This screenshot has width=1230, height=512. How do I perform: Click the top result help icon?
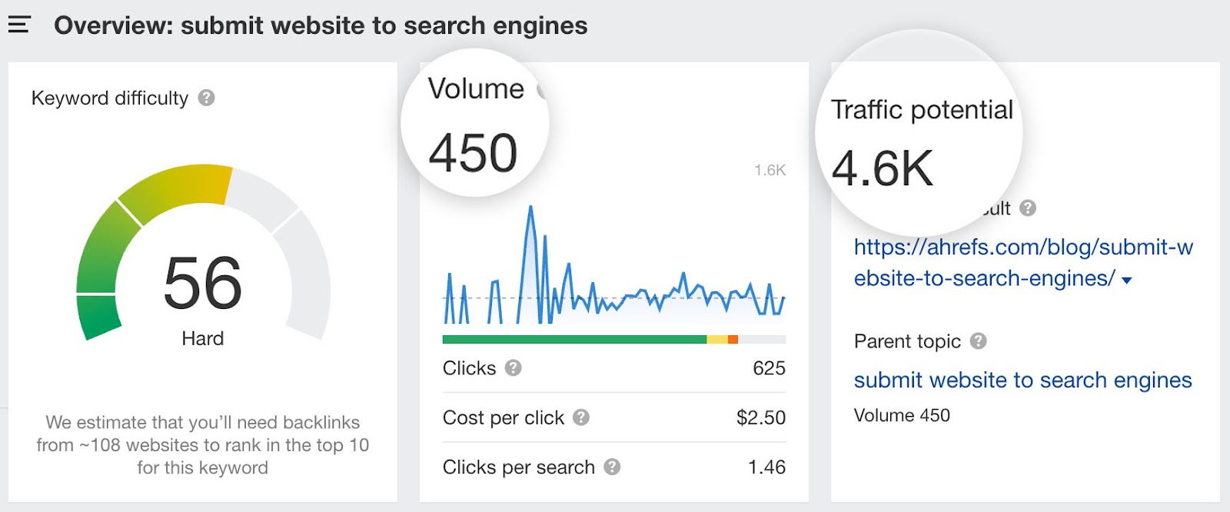pos(1028,208)
